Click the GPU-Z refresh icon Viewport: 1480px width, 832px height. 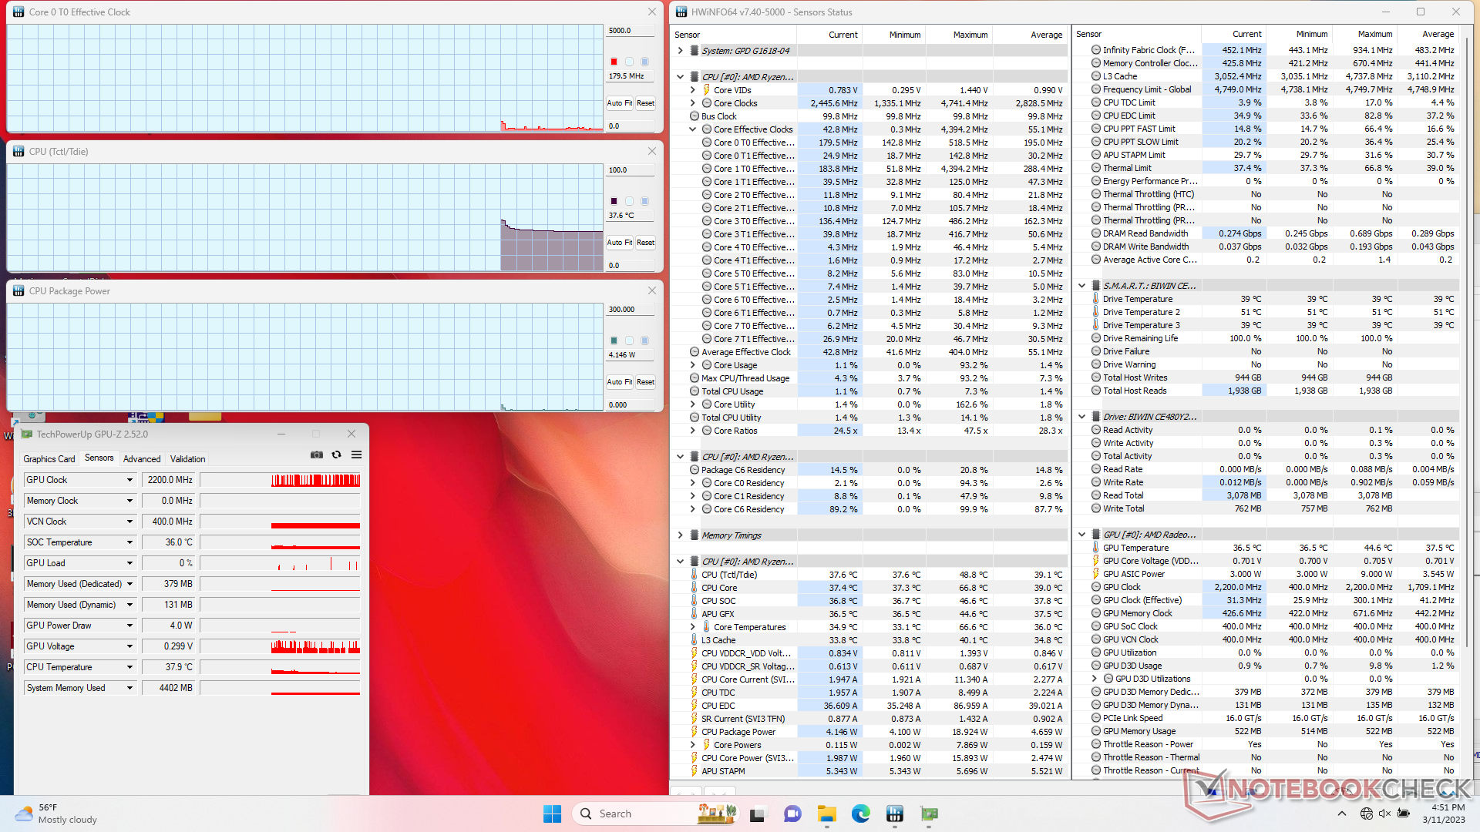pyautogui.click(x=337, y=455)
